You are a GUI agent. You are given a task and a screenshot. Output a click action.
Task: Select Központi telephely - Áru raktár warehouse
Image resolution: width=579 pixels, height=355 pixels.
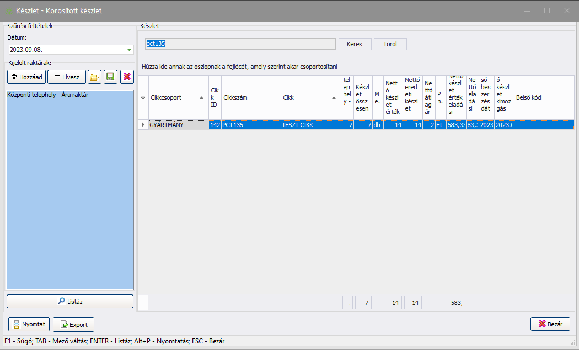point(48,95)
